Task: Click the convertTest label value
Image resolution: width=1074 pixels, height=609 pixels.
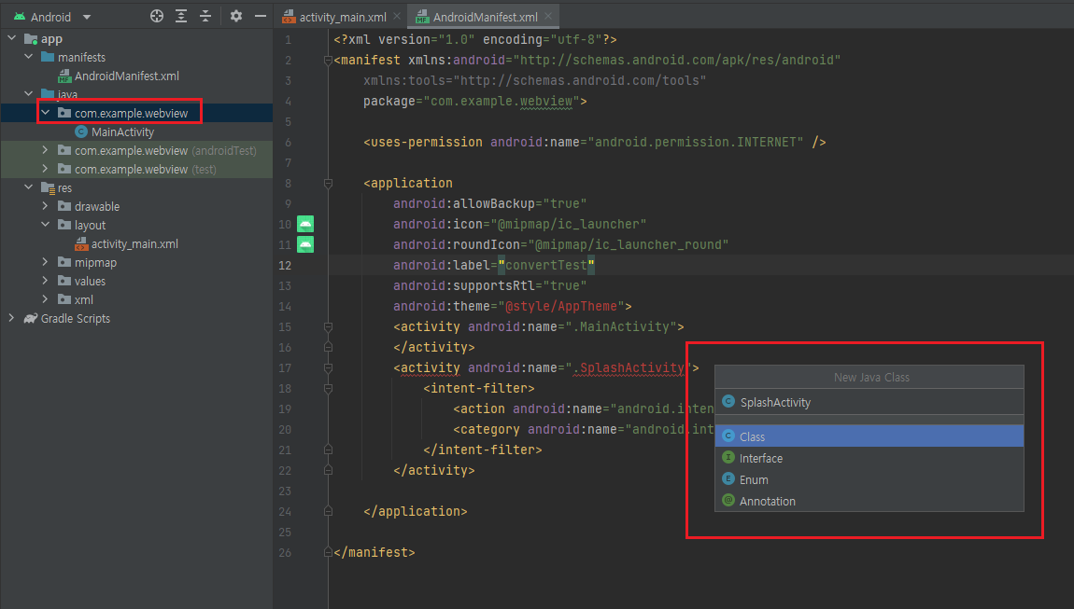Action: click(546, 265)
